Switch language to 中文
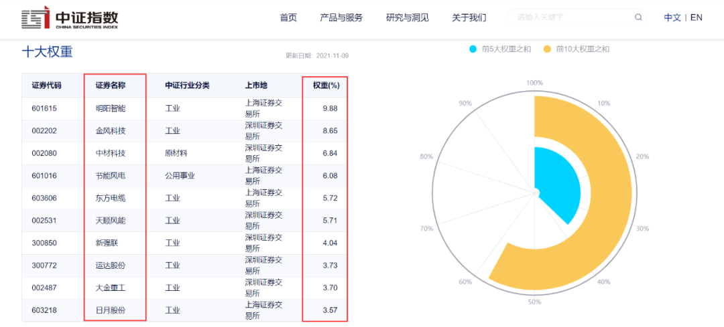The height and width of the screenshot is (327, 724). pyautogui.click(x=672, y=17)
